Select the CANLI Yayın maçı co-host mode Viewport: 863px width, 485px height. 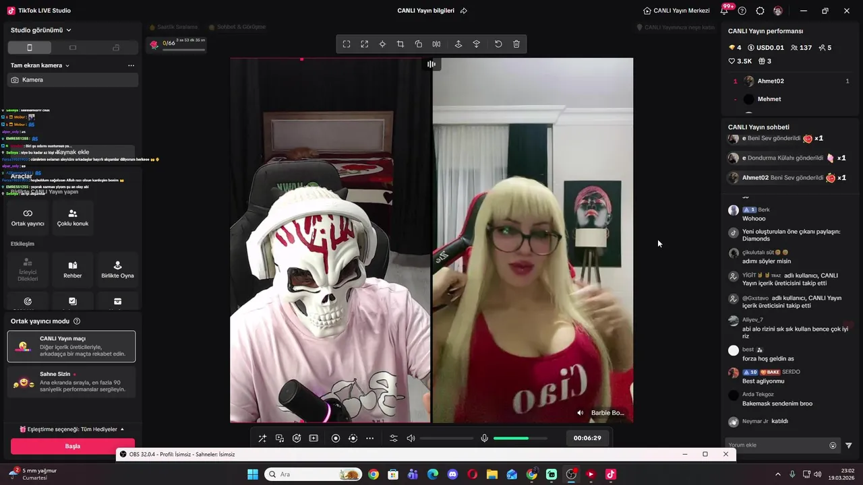71,346
